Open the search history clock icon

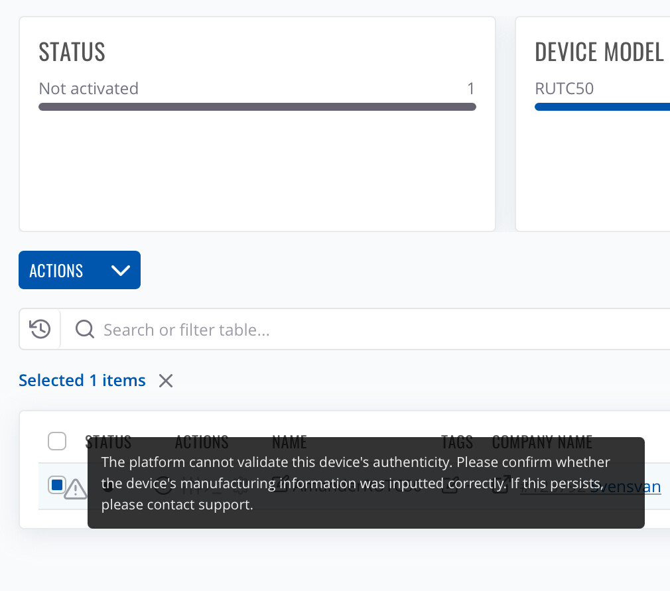[40, 329]
